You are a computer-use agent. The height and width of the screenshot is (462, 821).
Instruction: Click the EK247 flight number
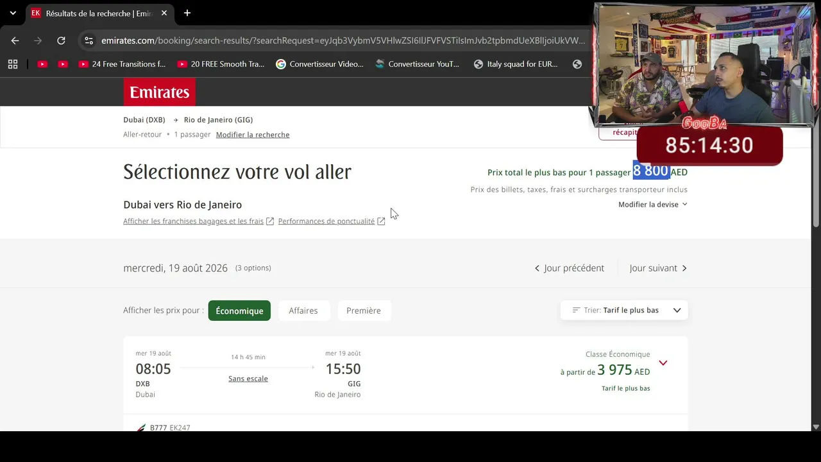180,428
